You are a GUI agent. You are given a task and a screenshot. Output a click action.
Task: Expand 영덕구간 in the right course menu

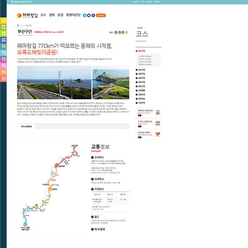[141, 82]
